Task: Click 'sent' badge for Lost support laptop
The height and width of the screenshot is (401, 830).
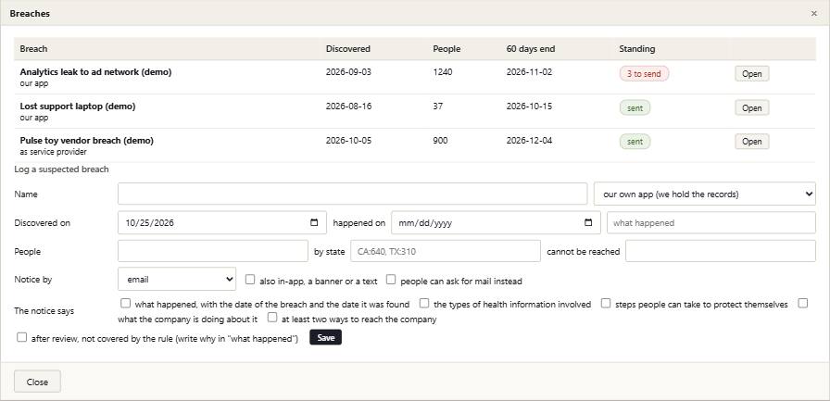Action: 635,108
